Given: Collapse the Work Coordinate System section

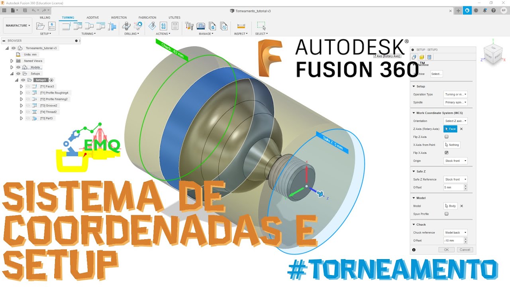Looking at the screenshot, I should pyautogui.click(x=414, y=113).
